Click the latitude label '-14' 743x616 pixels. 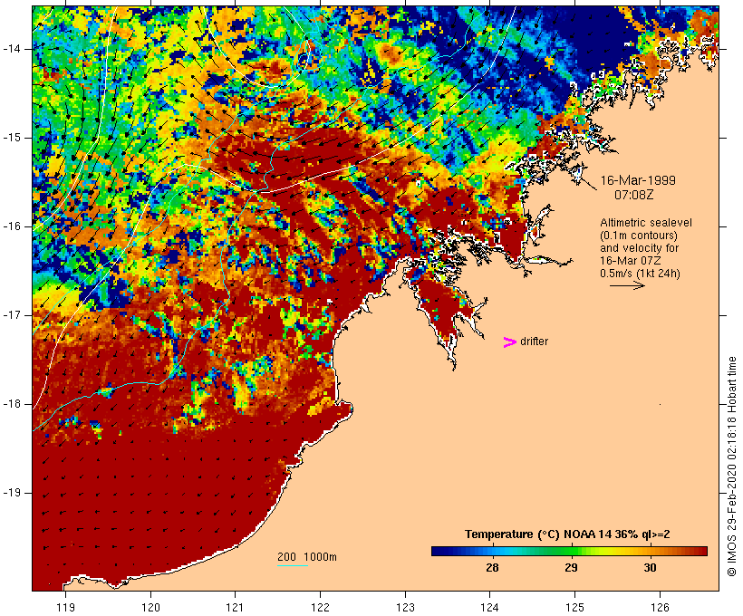click(12, 49)
